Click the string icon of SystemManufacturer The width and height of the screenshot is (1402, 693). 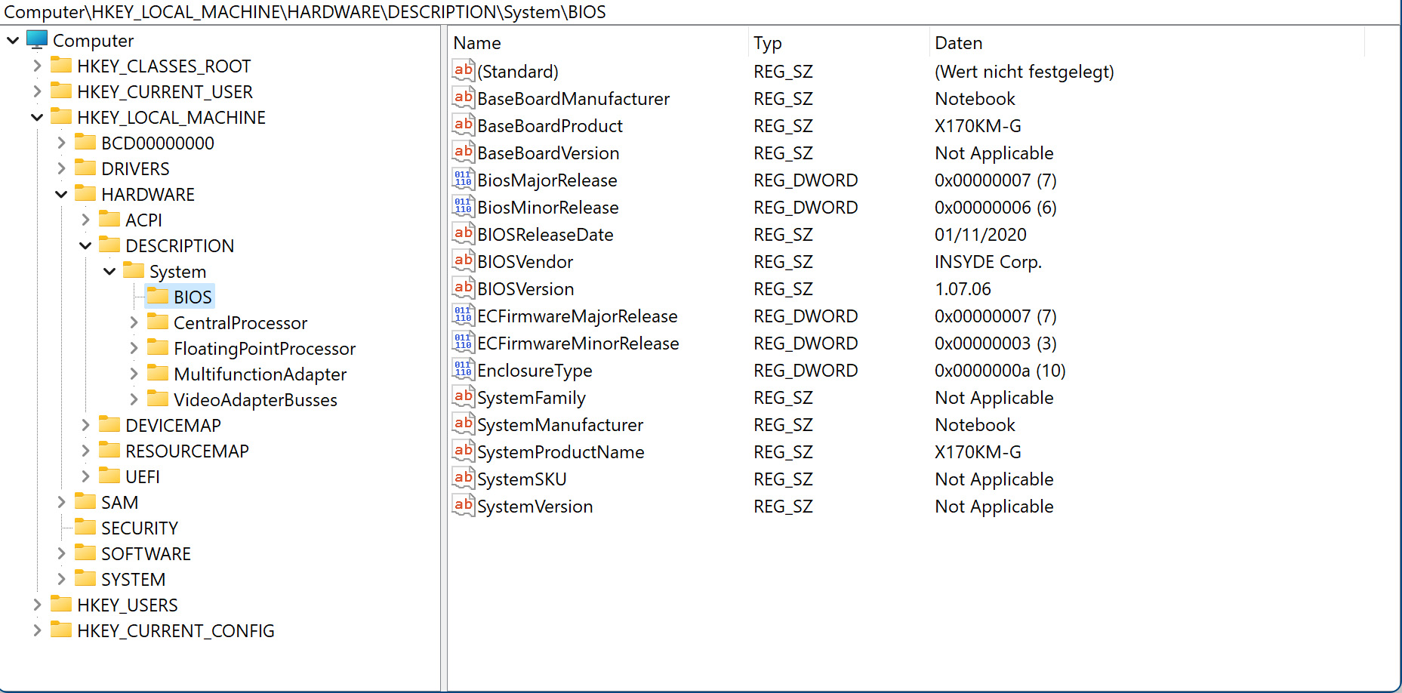tap(463, 424)
